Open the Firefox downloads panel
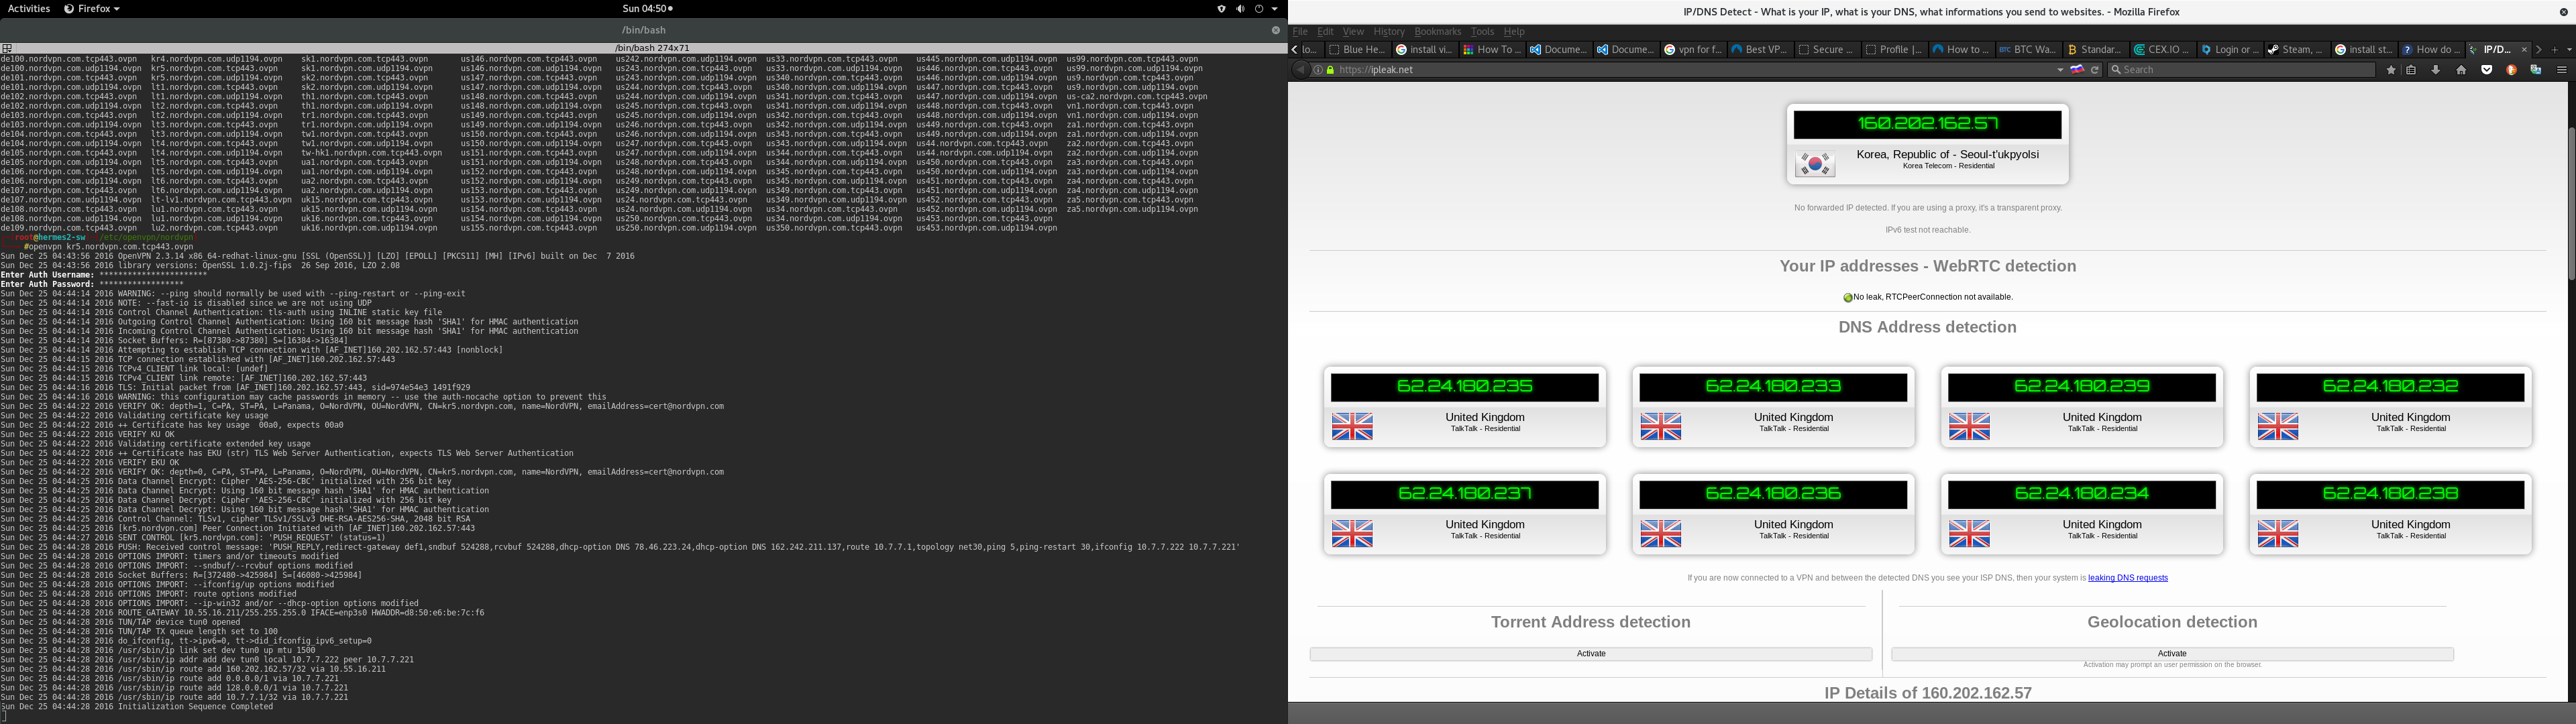 coord(2436,70)
